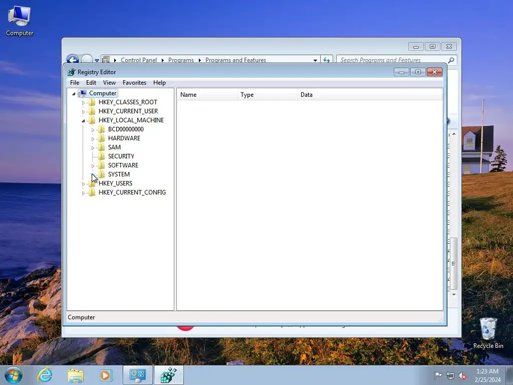The height and width of the screenshot is (385, 513).
Task: Open the Windows Start menu
Action: [x=13, y=375]
